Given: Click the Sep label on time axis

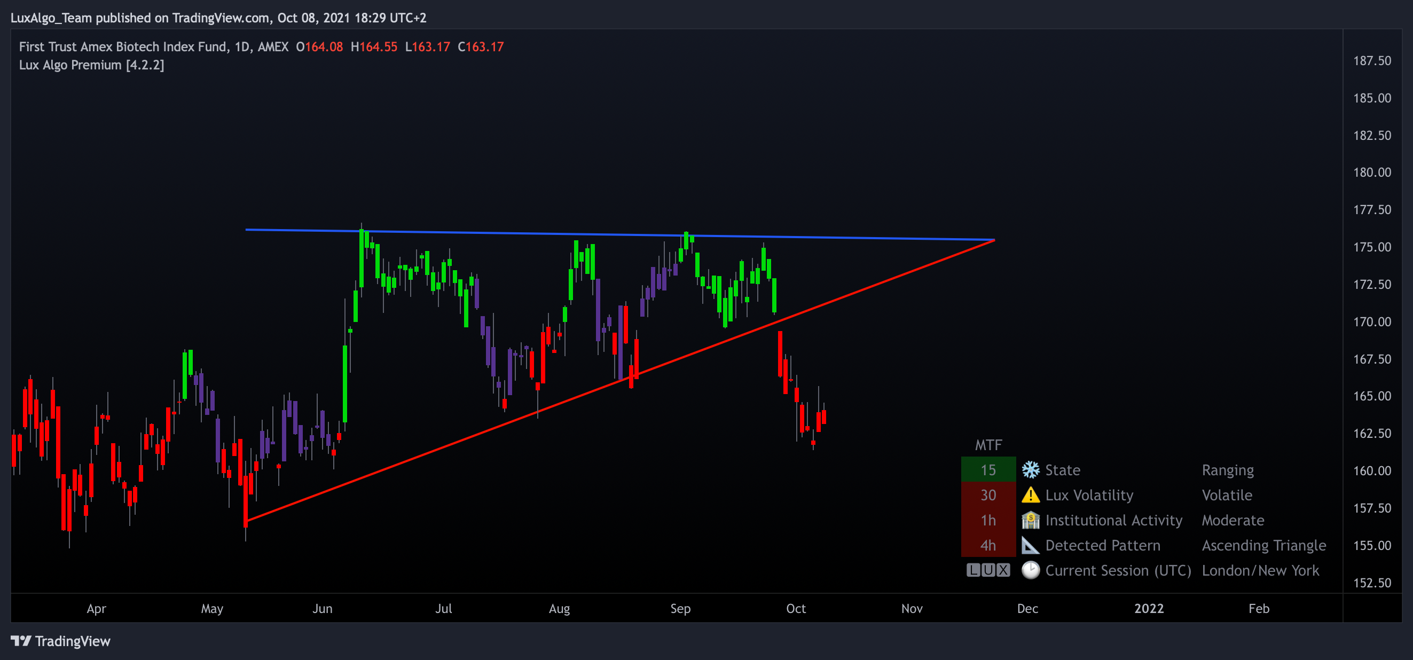Looking at the screenshot, I should tap(680, 608).
